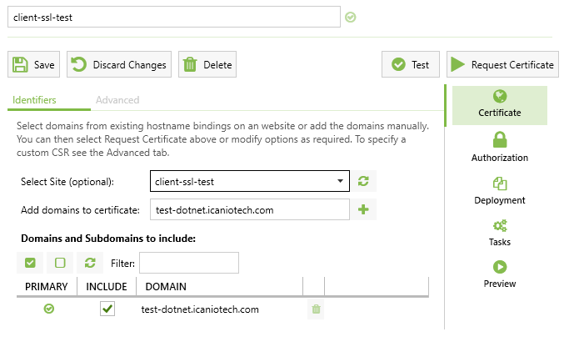Viewport: 569px width, 362px height.
Task: Open the Authorization section
Action: [500, 147]
